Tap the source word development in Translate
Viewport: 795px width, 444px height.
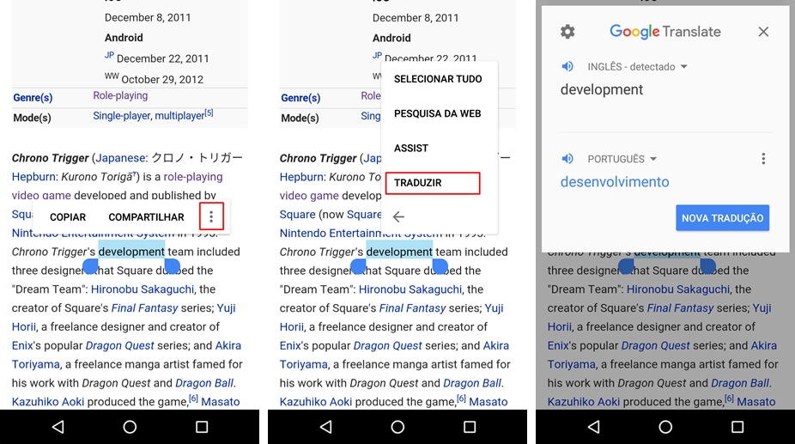click(602, 89)
